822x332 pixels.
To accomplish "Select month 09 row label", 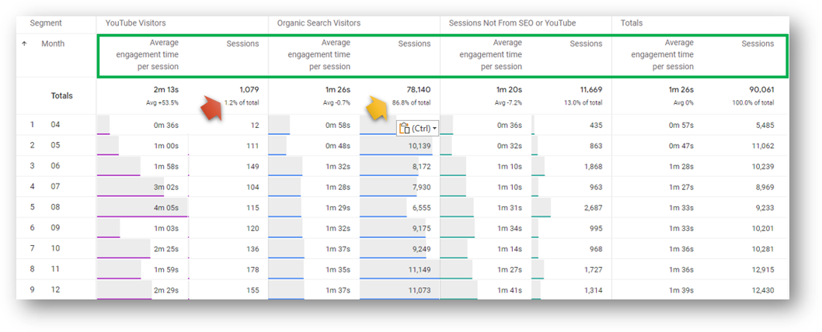I will [x=56, y=228].
